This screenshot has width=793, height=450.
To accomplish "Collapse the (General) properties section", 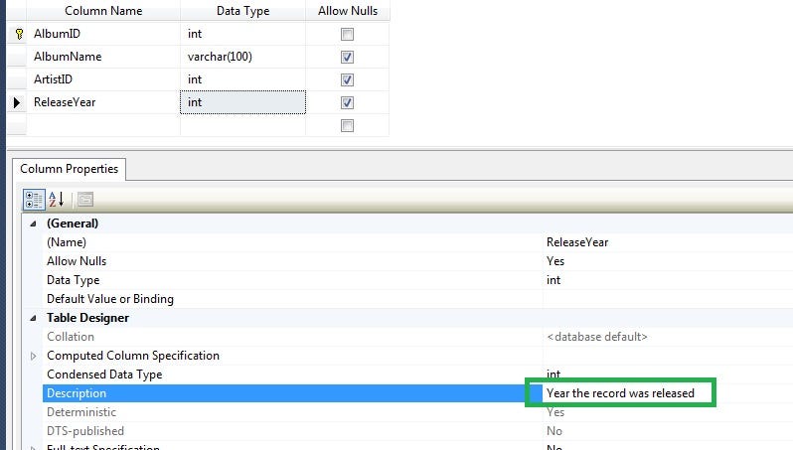I will click(33, 224).
